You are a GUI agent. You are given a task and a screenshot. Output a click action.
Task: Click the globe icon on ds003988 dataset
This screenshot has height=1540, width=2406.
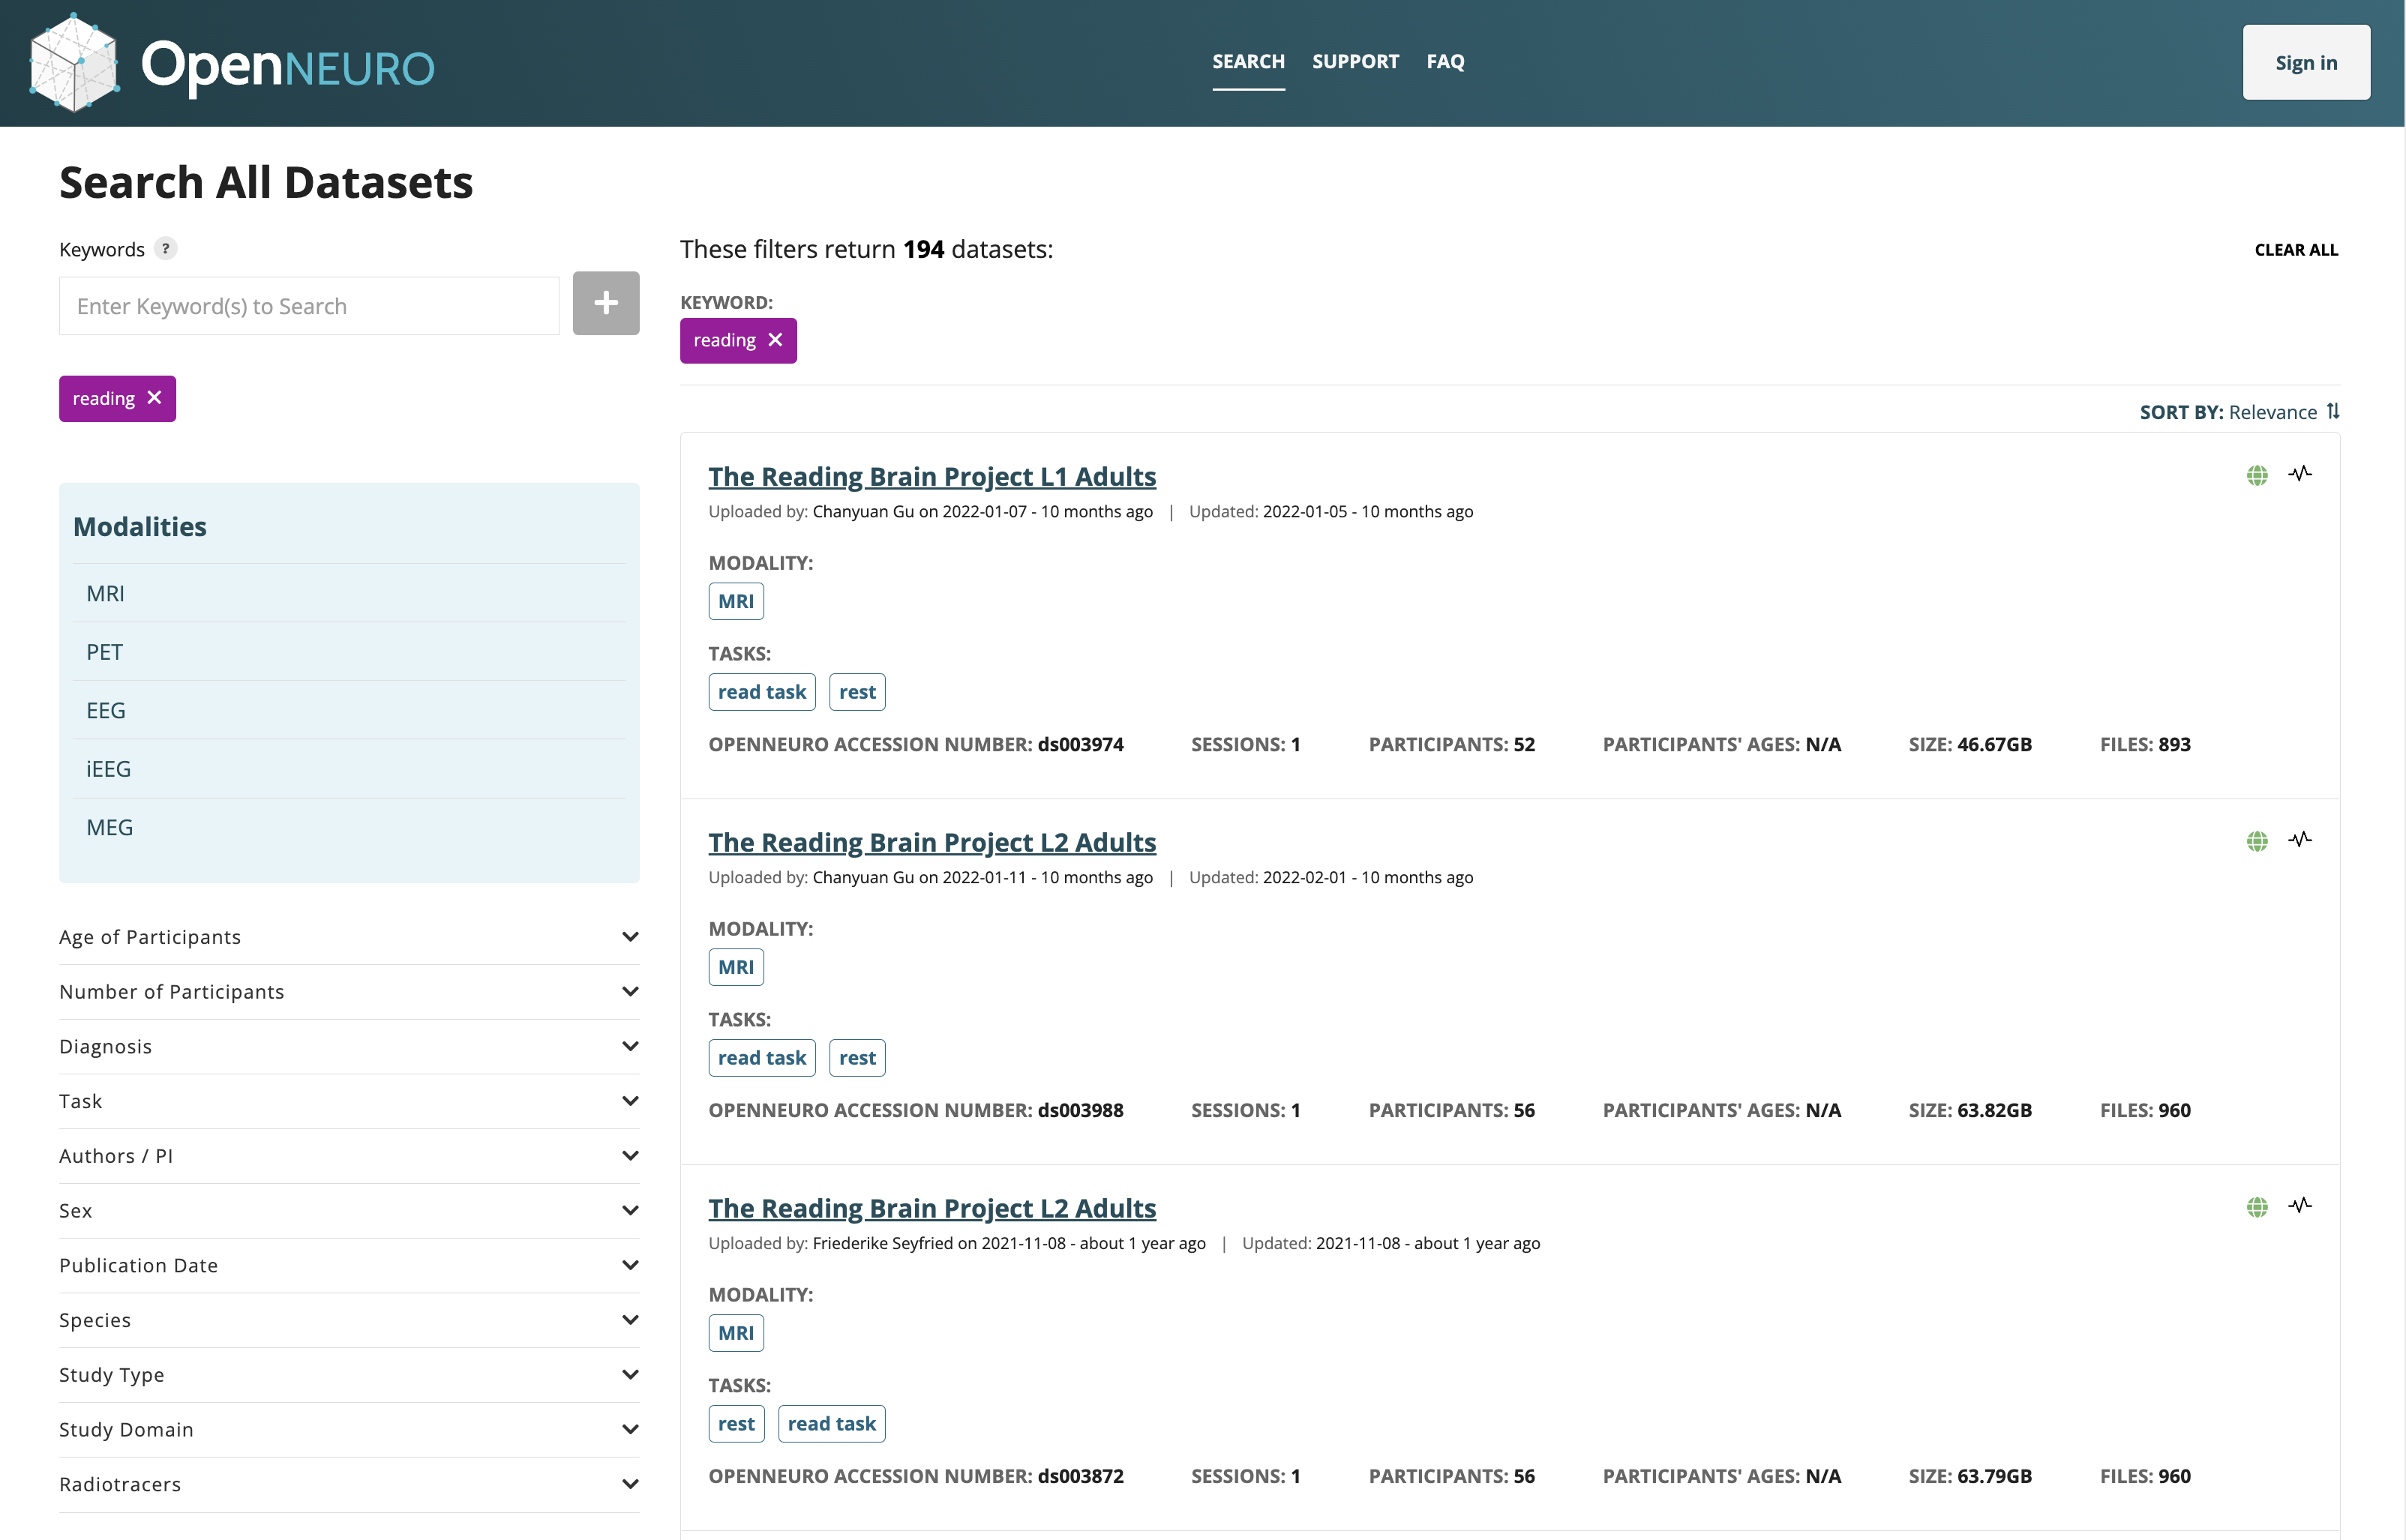[x=2256, y=841]
